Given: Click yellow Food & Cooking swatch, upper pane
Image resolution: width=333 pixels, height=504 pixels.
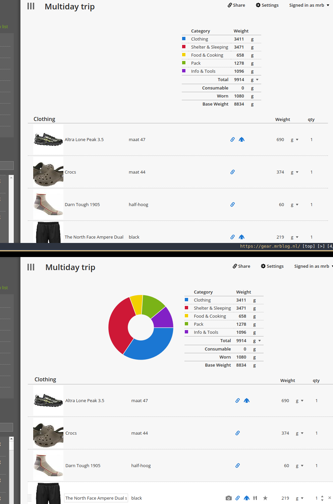Looking at the screenshot, I should click(184, 55).
